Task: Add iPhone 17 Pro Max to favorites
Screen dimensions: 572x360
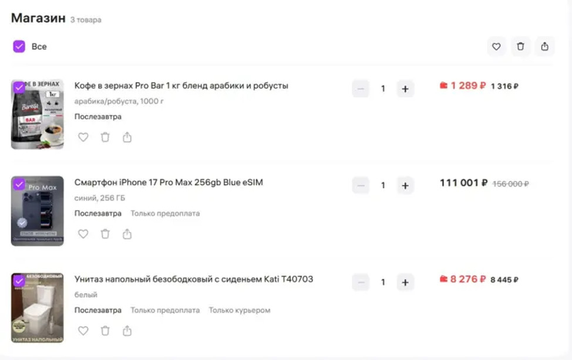Action: pyautogui.click(x=83, y=234)
